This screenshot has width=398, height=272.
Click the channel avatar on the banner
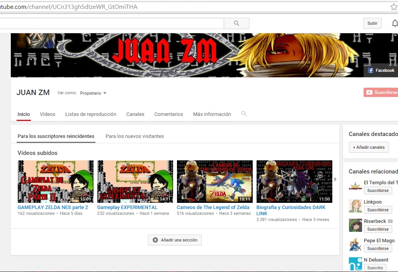tap(36, 41)
